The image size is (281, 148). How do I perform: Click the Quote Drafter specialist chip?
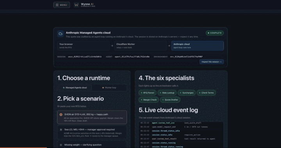pos(170,100)
